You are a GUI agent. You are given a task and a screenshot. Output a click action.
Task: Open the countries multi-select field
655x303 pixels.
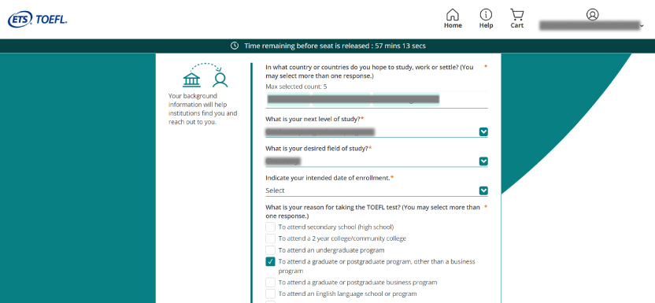[x=376, y=100]
